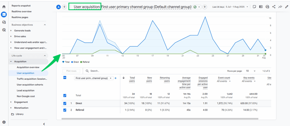Click the New users column header

tap(149, 79)
